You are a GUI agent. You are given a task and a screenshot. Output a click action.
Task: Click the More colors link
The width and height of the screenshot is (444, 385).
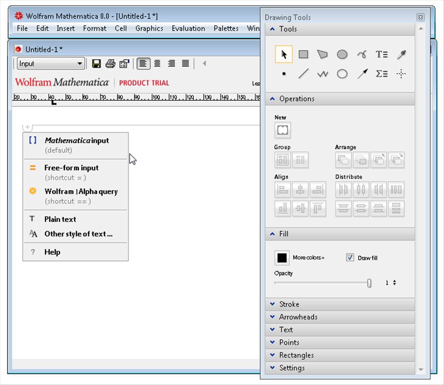308,258
